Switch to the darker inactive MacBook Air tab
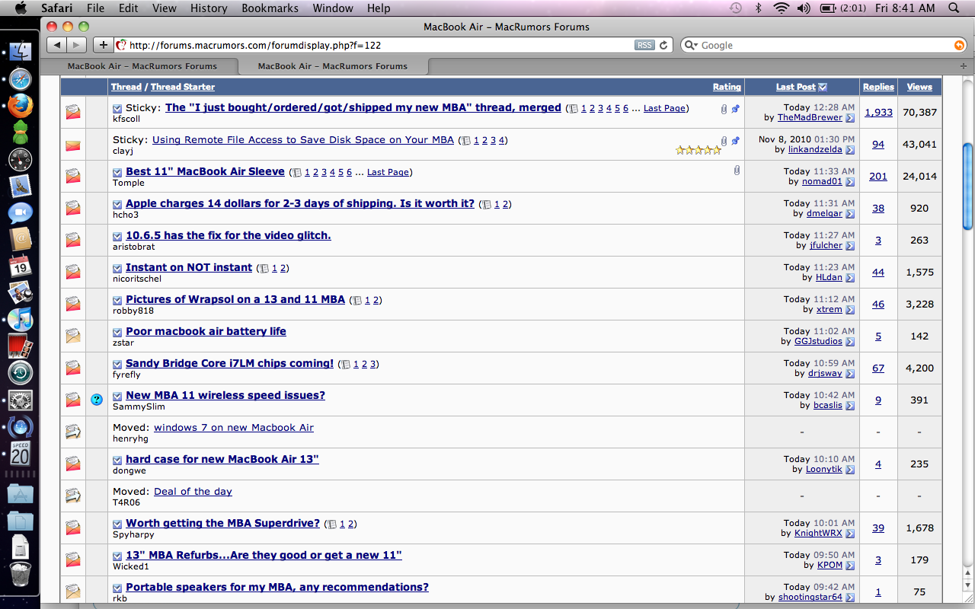Image resolution: width=975 pixels, height=609 pixels. tap(142, 66)
